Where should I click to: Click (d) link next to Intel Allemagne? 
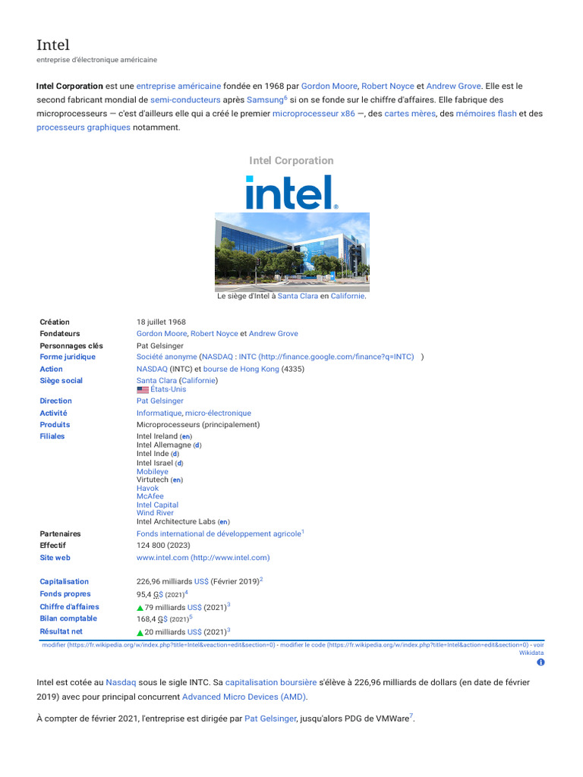pos(197,445)
